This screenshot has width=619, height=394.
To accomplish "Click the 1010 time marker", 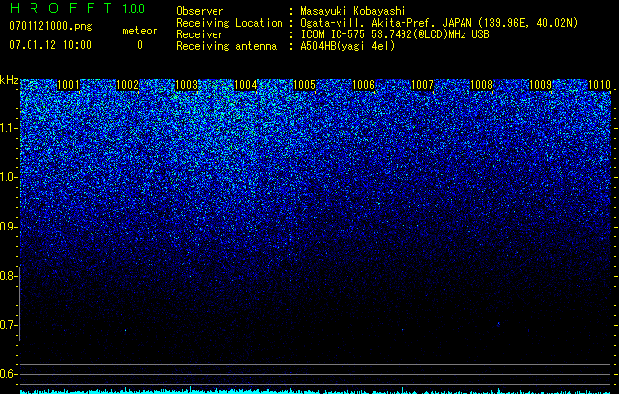I will point(599,85).
